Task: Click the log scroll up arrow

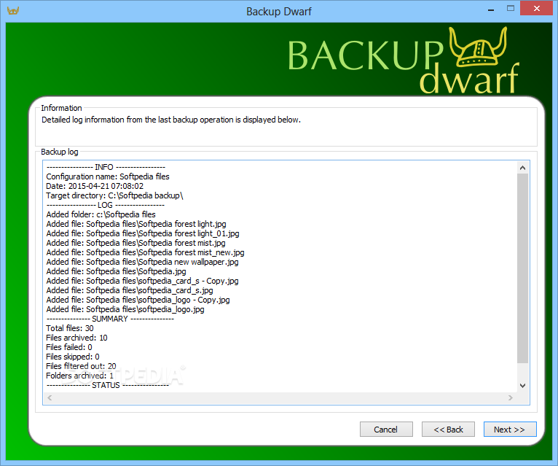Action: [x=522, y=168]
